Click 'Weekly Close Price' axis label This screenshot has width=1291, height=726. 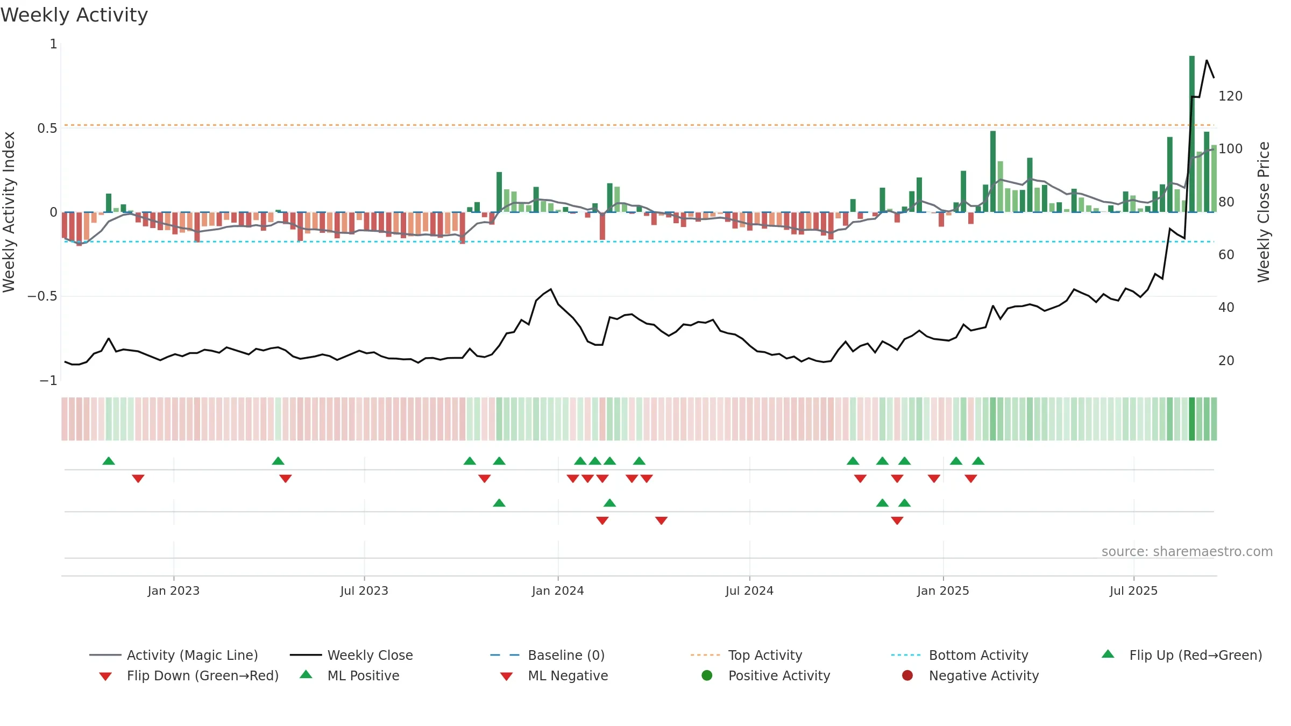click(1264, 212)
